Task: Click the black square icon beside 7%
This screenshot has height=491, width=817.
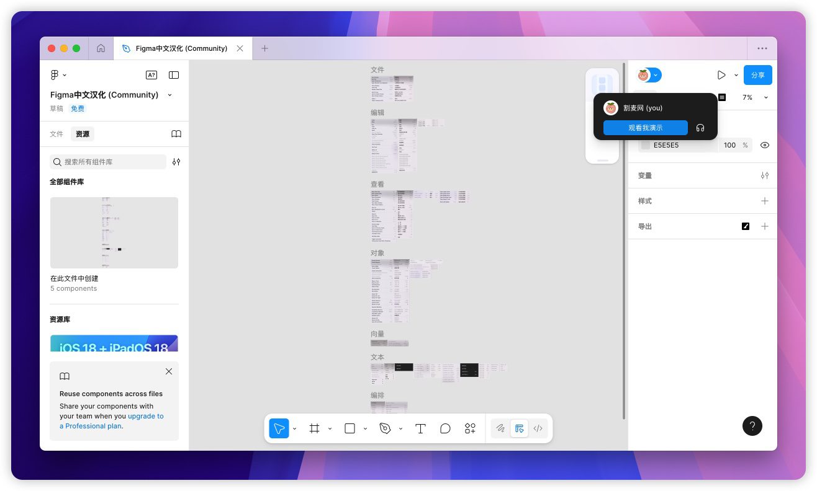Action: (x=722, y=97)
